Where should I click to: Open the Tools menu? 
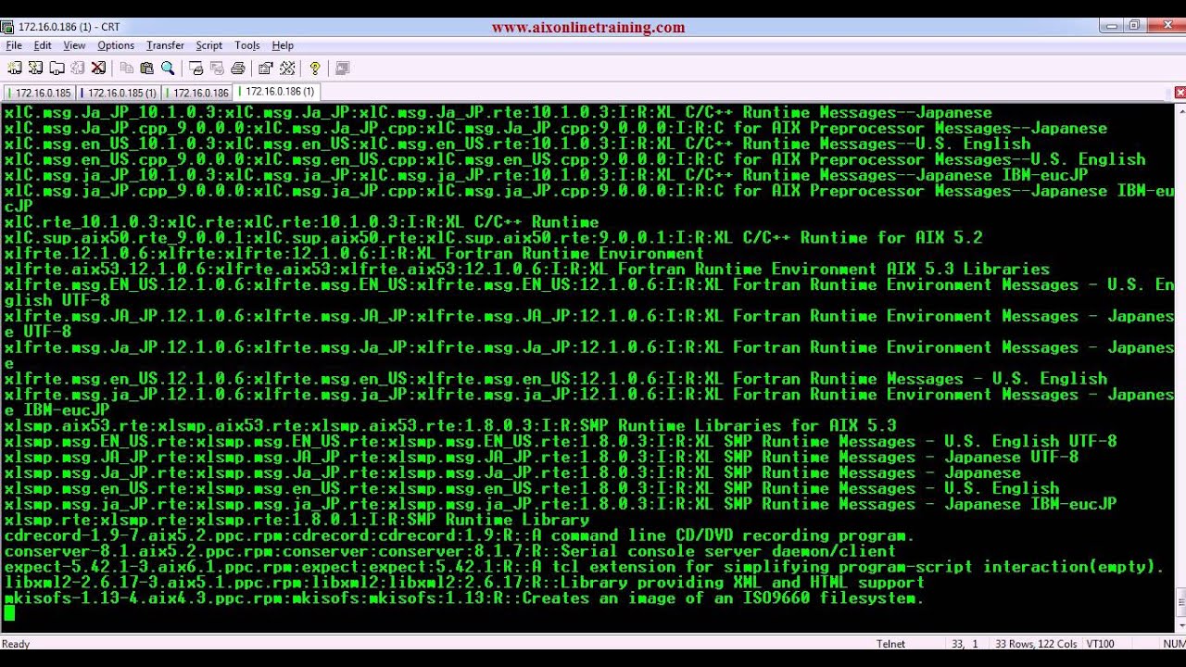pyautogui.click(x=247, y=45)
